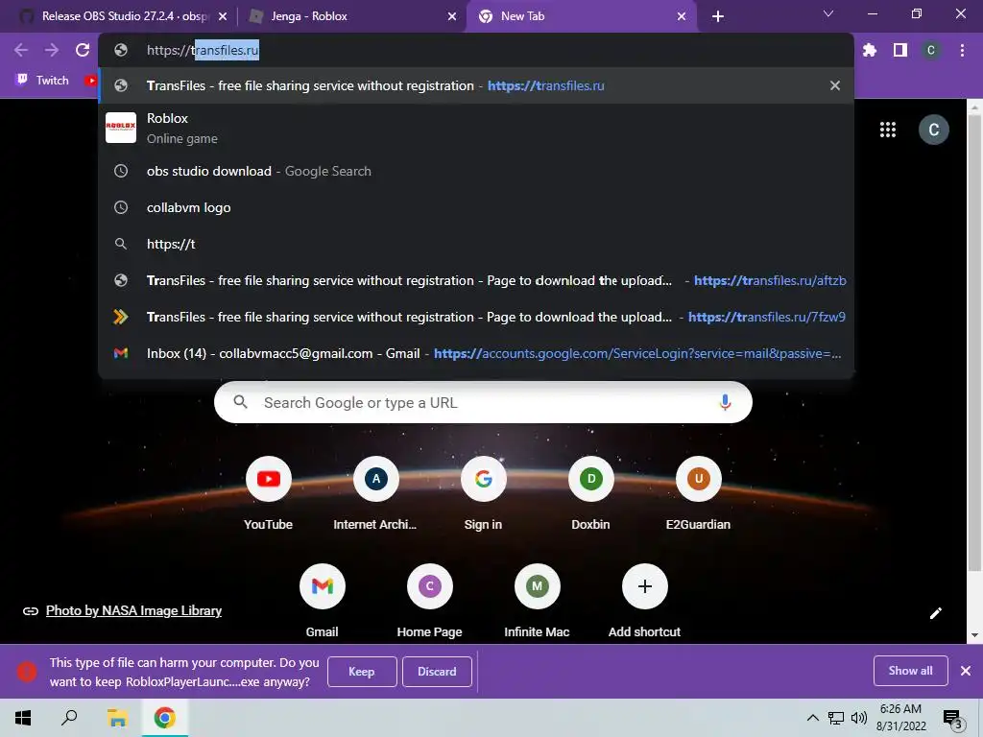Image resolution: width=983 pixels, height=737 pixels.
Task: Open the volume speaker tray icon
Action: (859, 718)
